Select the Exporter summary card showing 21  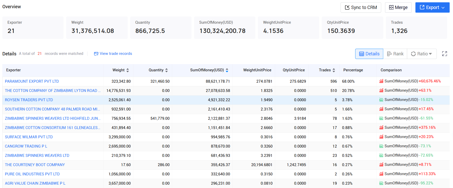pos(33,28)
